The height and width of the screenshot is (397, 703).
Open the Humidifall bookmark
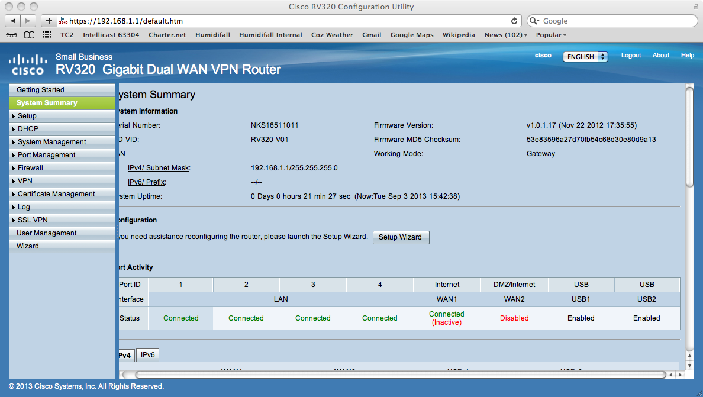pos(212,35)
